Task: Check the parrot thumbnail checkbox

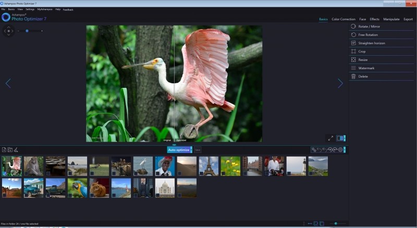Action: coord(70,195)
